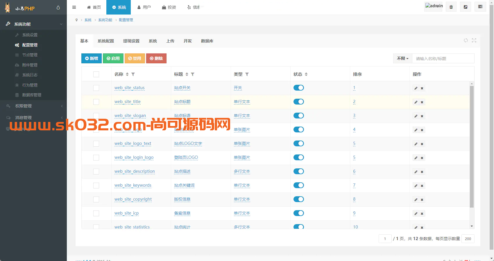Click the per-page count field showing 200
The width and height of the screenshot is (494, 261).
(x=468, y=239)
